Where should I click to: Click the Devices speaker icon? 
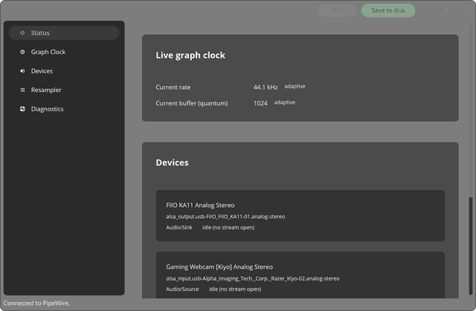coord(22,71)
